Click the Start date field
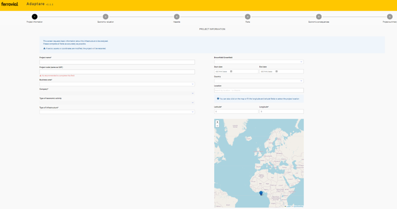397x209 pixels. (x=236, y=72)
